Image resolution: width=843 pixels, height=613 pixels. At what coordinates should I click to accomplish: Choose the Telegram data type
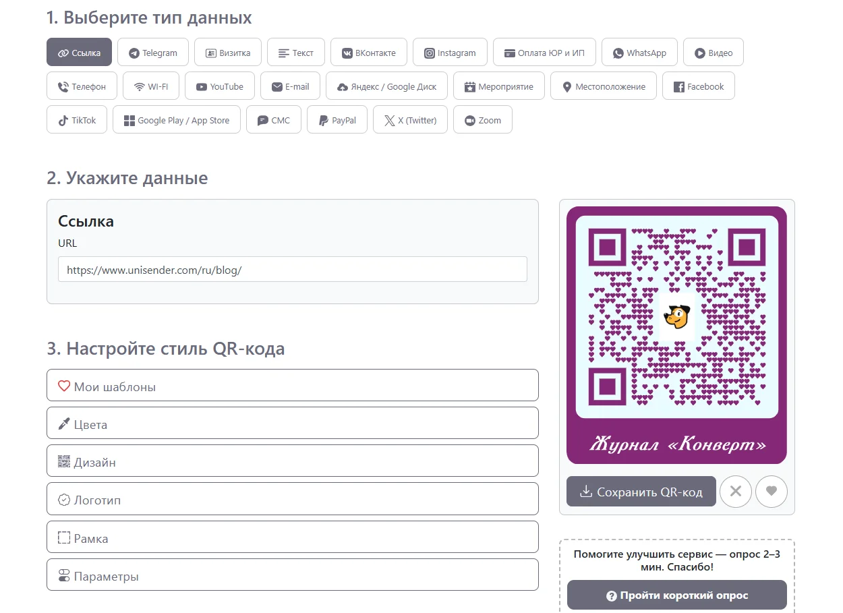[153, 52]
